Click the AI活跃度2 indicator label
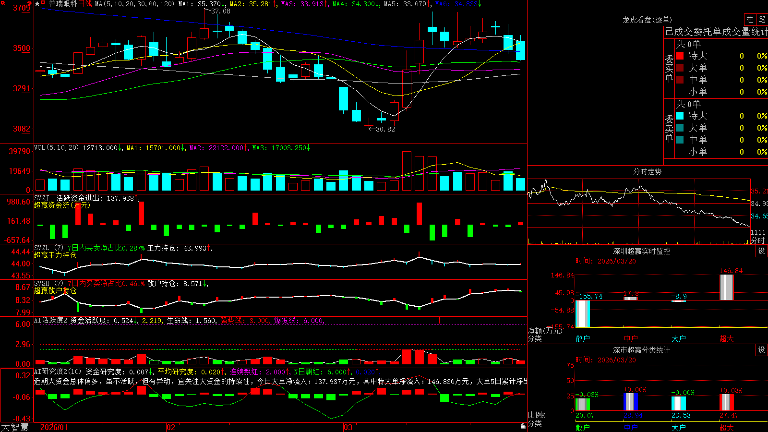The height and width of the screenshot is (432, 768). click(50, 320)
